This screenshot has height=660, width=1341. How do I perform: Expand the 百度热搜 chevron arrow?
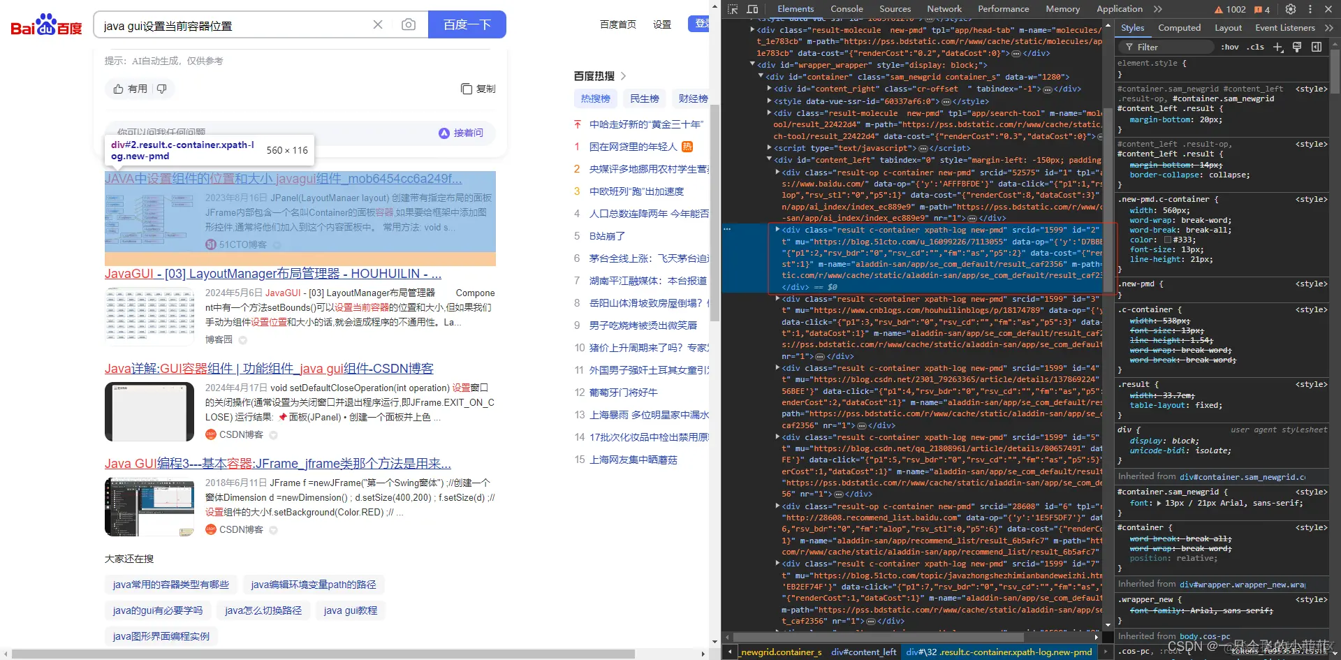[x=624, y=76]
